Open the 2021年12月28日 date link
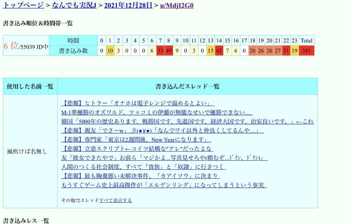The image size is (351, 224). pyautogui.click(x=128, y=5)
